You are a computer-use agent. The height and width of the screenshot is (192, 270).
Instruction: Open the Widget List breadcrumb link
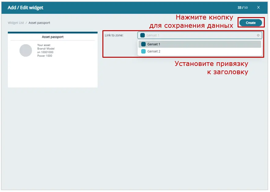tap(16, 23)
